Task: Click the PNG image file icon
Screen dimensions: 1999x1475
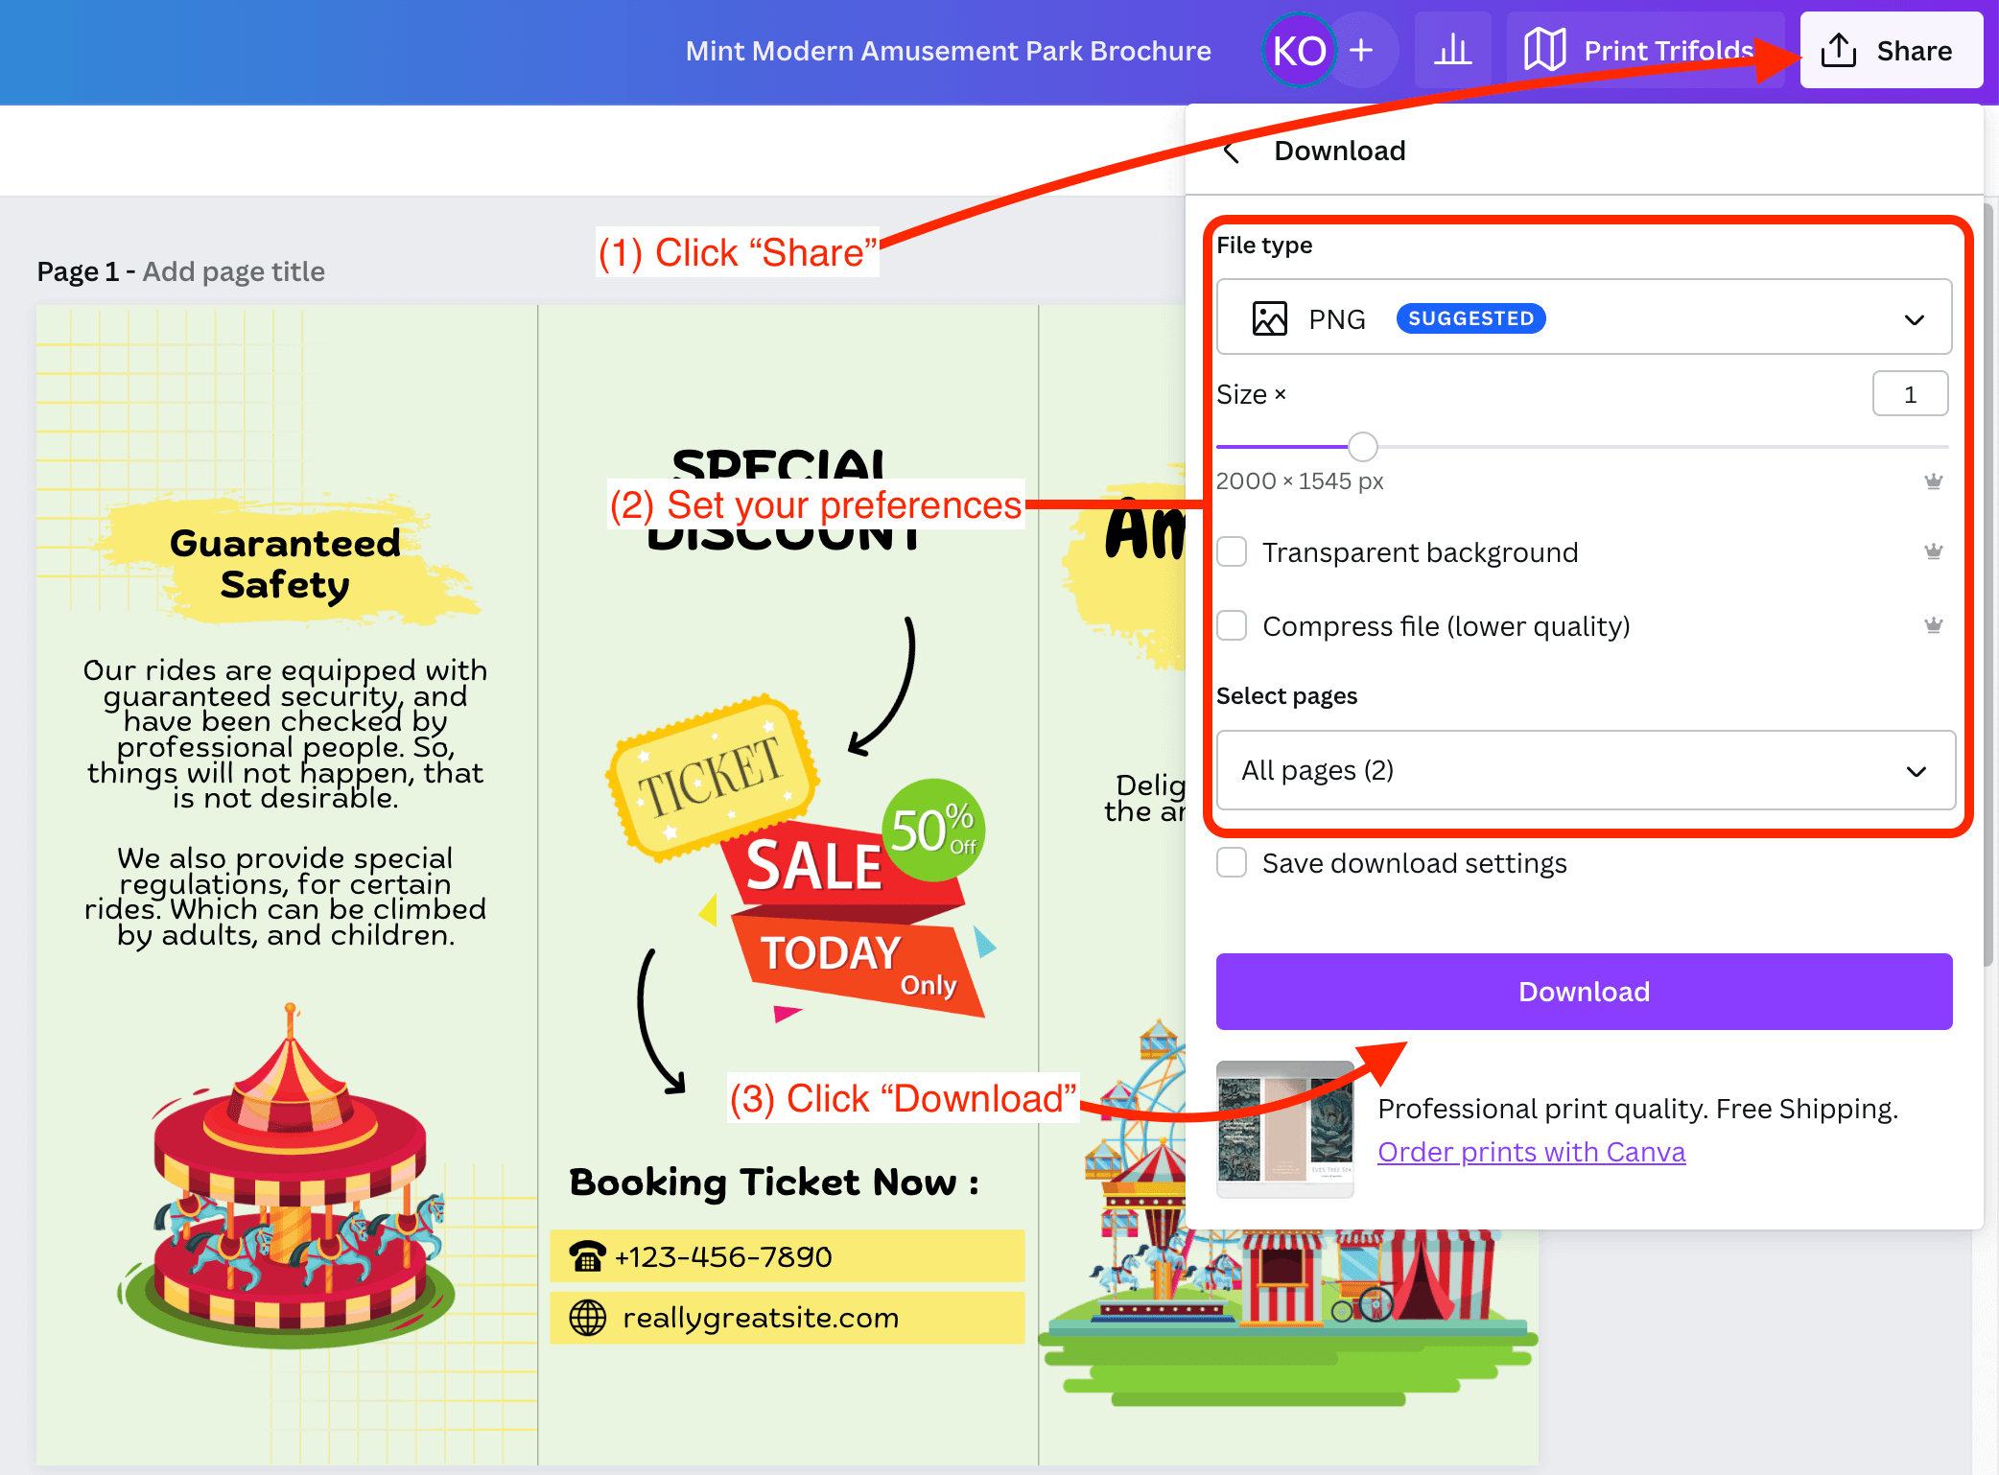Action: coord(1269,318)
